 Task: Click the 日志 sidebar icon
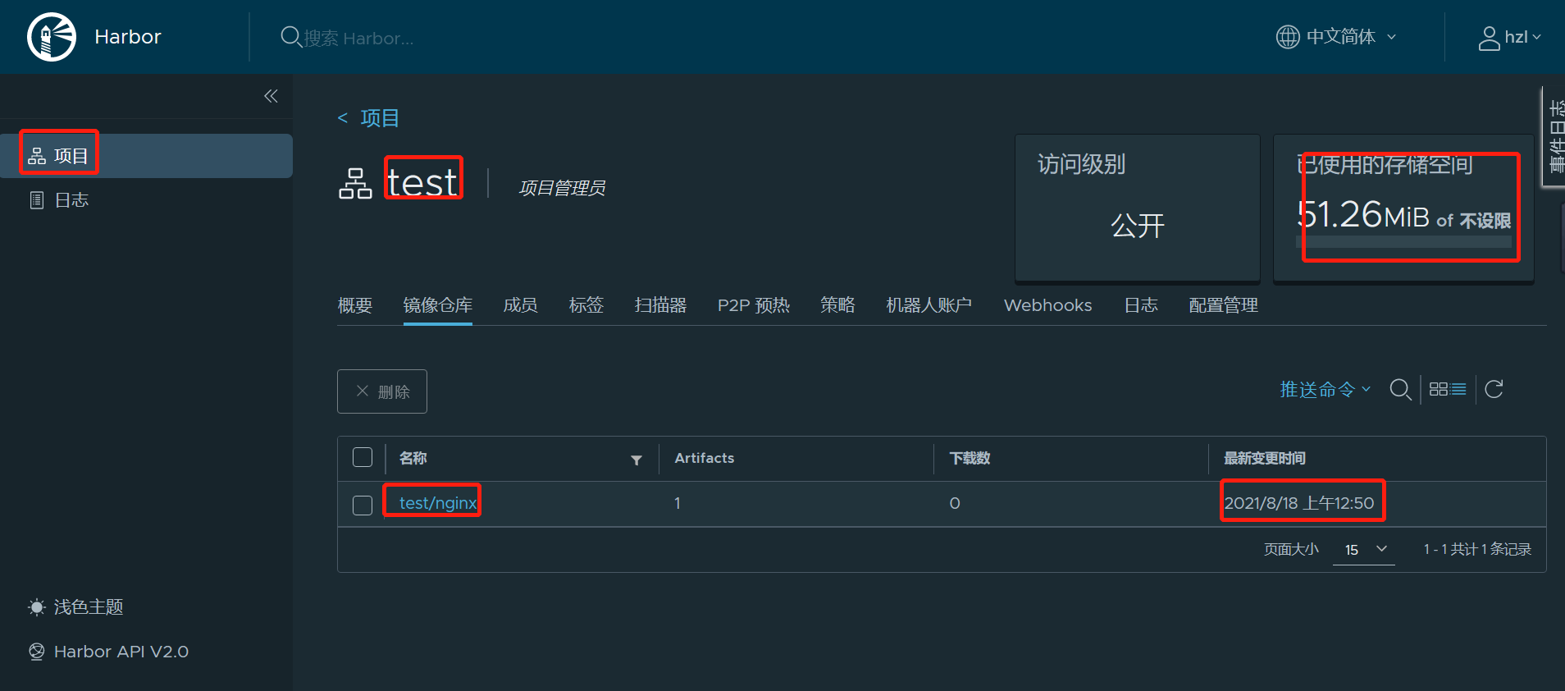tap(37, 200)
